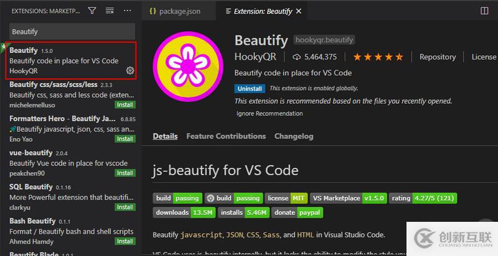
Task: Open the Beautify extension manage gear
Action: click(130, 70)
